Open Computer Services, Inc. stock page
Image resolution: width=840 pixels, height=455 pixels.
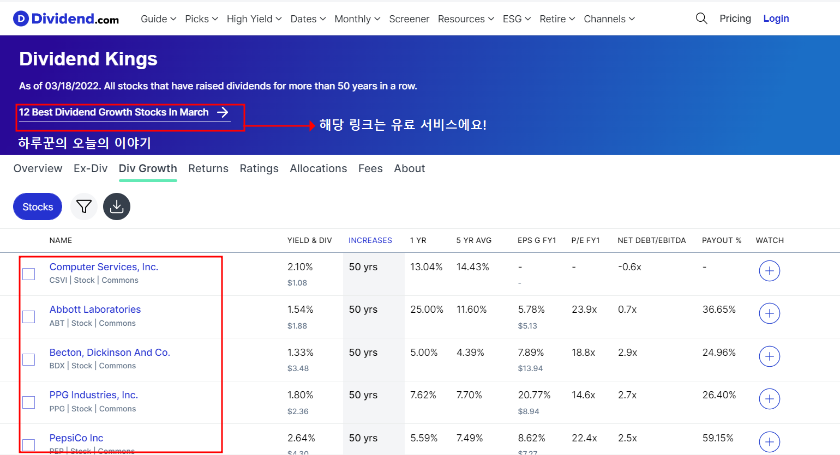click(x=104, y=267)
